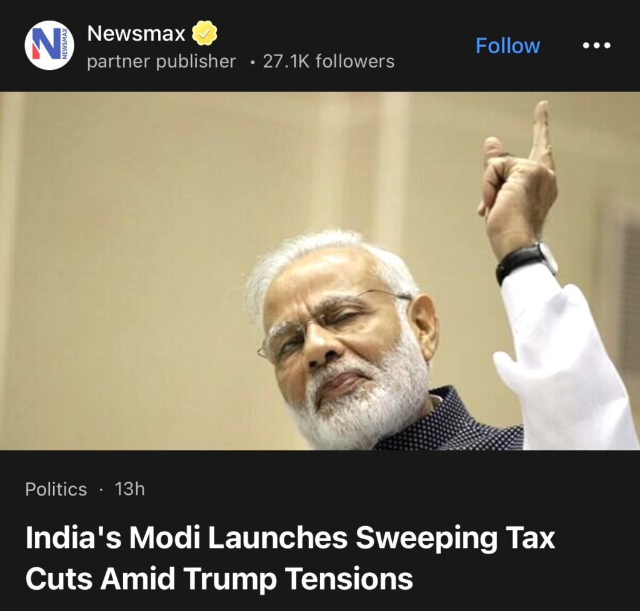This screenshot has width=640, height=611.
Task: Open the Newsmax publisher name link
Action: coord(136,33)
